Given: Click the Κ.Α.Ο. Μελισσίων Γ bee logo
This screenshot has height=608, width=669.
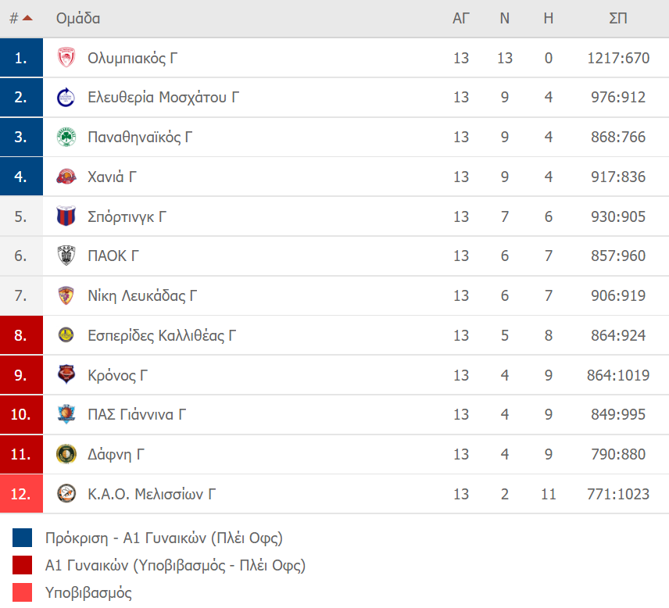Looking at the screenshot, I should (66, 494).
